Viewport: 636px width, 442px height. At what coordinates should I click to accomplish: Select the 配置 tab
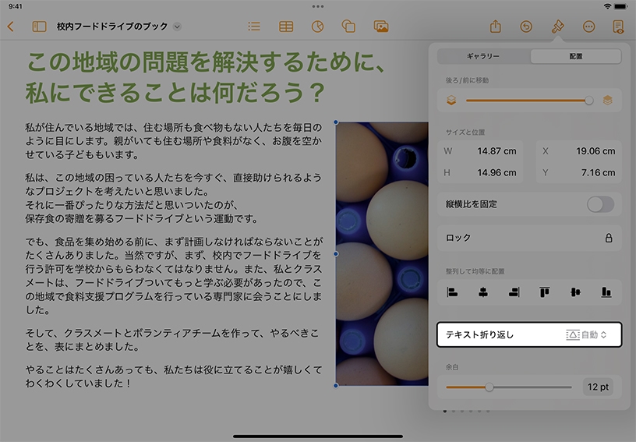(575, 56)
